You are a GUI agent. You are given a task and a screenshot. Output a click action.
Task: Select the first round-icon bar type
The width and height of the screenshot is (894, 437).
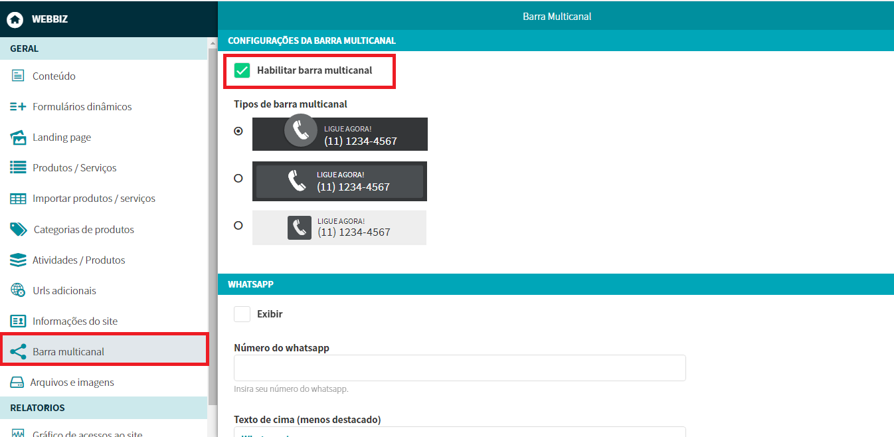click(238, 131)
